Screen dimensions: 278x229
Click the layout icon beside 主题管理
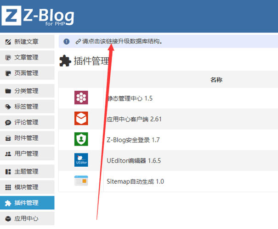8,172
